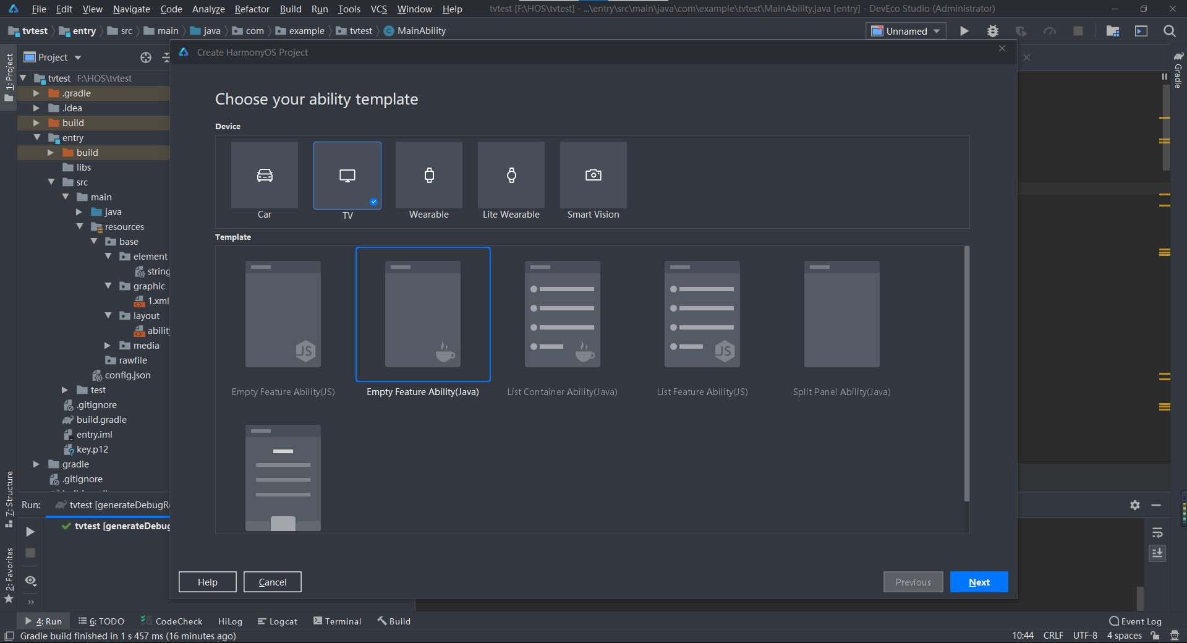Open the Favorites tool window sidebar tab
Viewport: 1187px width, 643px height.
click(x=9, y=574)
